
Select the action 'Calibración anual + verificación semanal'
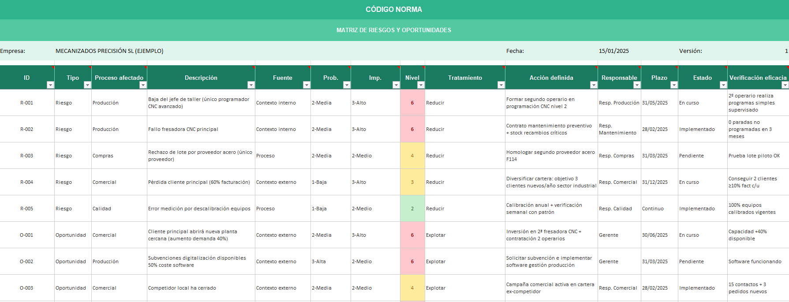coord(551,209)
